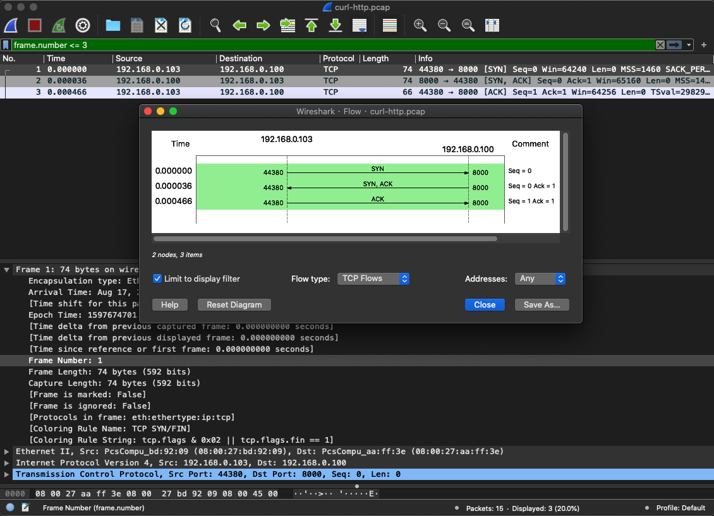Expand the Ethernet II tree row
714x516 pixels.
click(x=7, y=452)
